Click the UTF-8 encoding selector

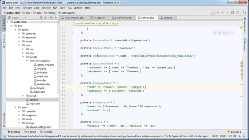[x=232, y=136]
